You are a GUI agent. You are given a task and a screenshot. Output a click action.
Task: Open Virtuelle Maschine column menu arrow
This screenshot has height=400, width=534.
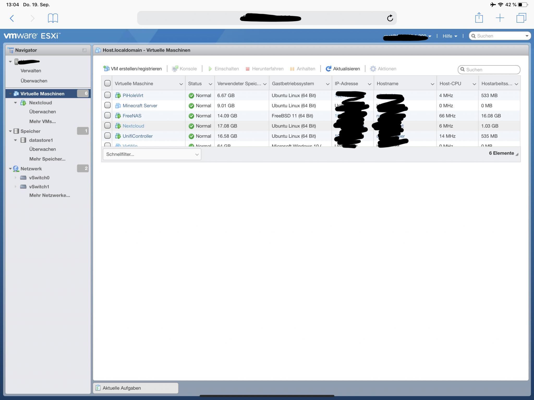(x=181, y=84)
